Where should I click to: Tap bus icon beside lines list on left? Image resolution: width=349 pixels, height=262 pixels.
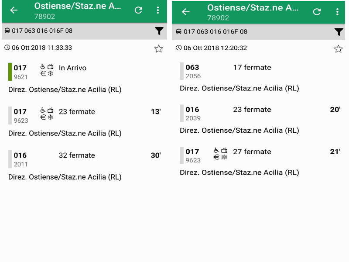pyautogui.click(x=7, y=31)
